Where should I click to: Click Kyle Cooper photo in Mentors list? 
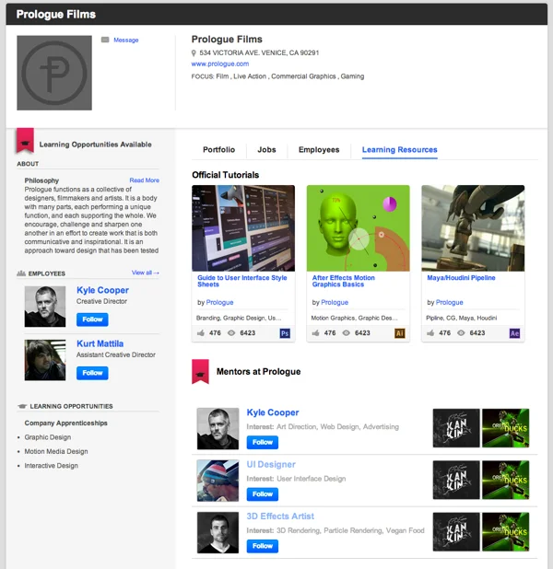[218, 428]
